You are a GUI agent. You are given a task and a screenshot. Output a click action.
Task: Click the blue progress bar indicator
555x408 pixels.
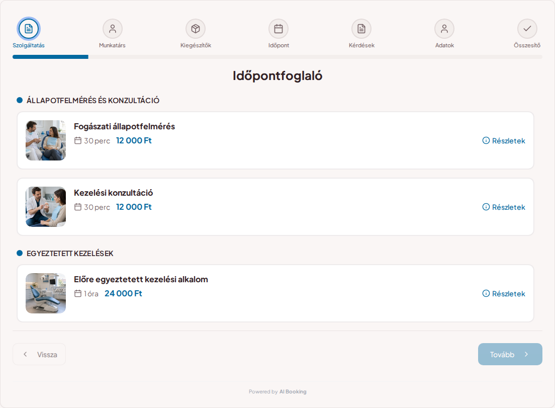point(51,57)
